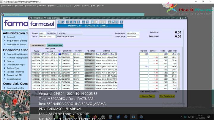Viewport: 214px width, 120px height.
Task: Open calculator from the Windows taskbar
Action: (111, 117)
